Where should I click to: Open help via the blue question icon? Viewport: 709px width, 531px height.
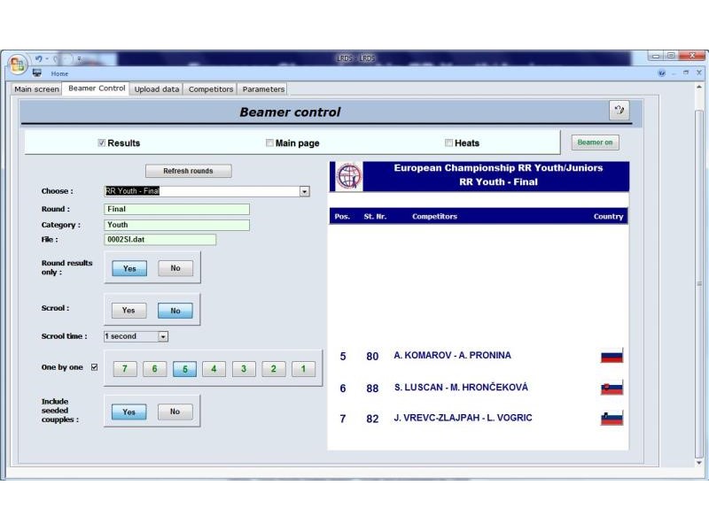tap(662, 73)
